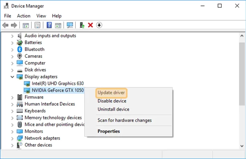This screenshot has width=246, height=159.
Task: Click the scrollbar down arrow
Action: point(242,146)
